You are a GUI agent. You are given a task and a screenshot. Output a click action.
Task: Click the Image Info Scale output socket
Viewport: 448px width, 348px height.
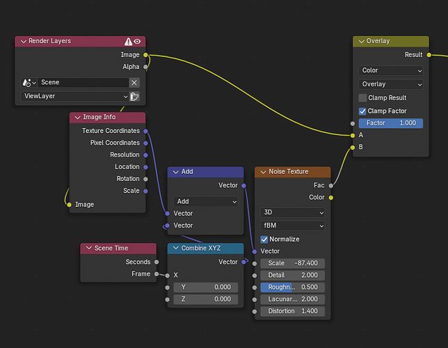[x=145, y=191]
